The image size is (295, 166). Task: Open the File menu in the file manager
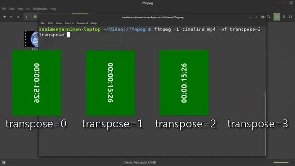click(4, 9)
